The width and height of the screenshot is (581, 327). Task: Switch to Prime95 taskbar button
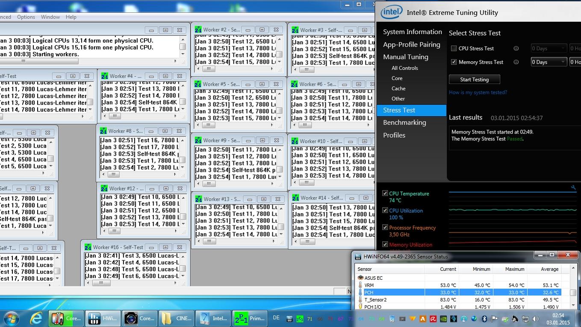[x=250, y=318]
